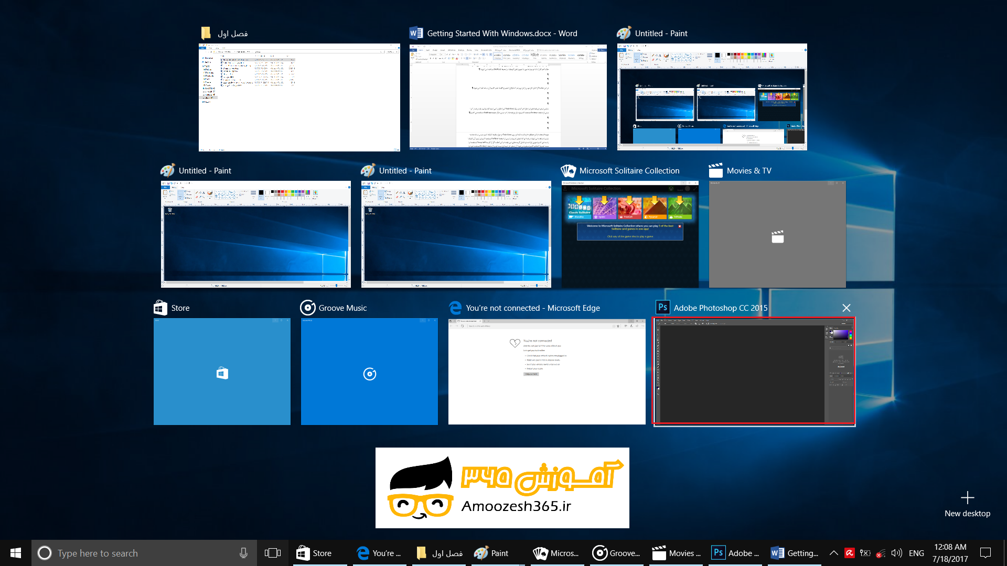Click the network status tray icon
The image size is (1007, 566).
[881, 553]
